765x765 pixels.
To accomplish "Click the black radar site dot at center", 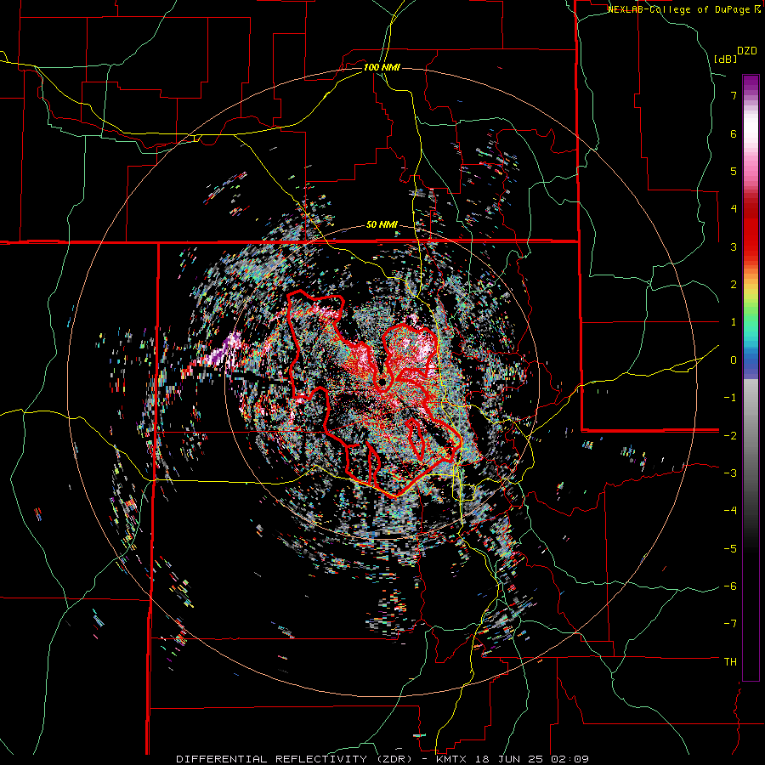I will pos(382,381).
